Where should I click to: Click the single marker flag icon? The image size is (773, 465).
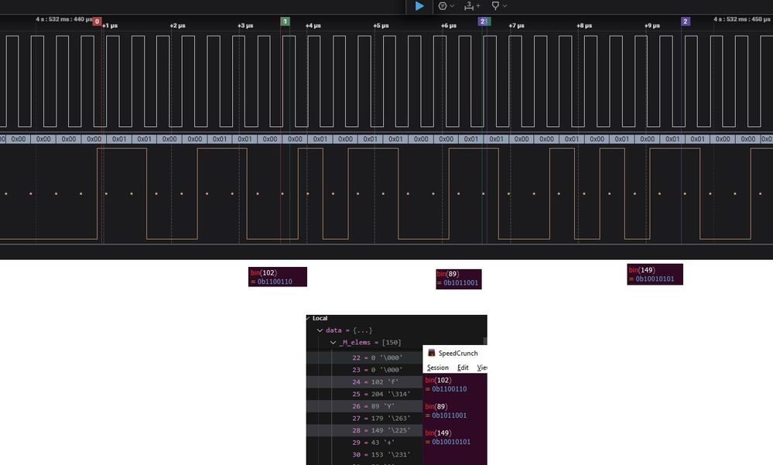pyautogui.click(x=495, y=6)
